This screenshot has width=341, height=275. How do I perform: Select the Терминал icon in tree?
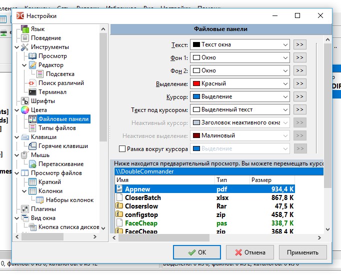(x=32, y=92)
